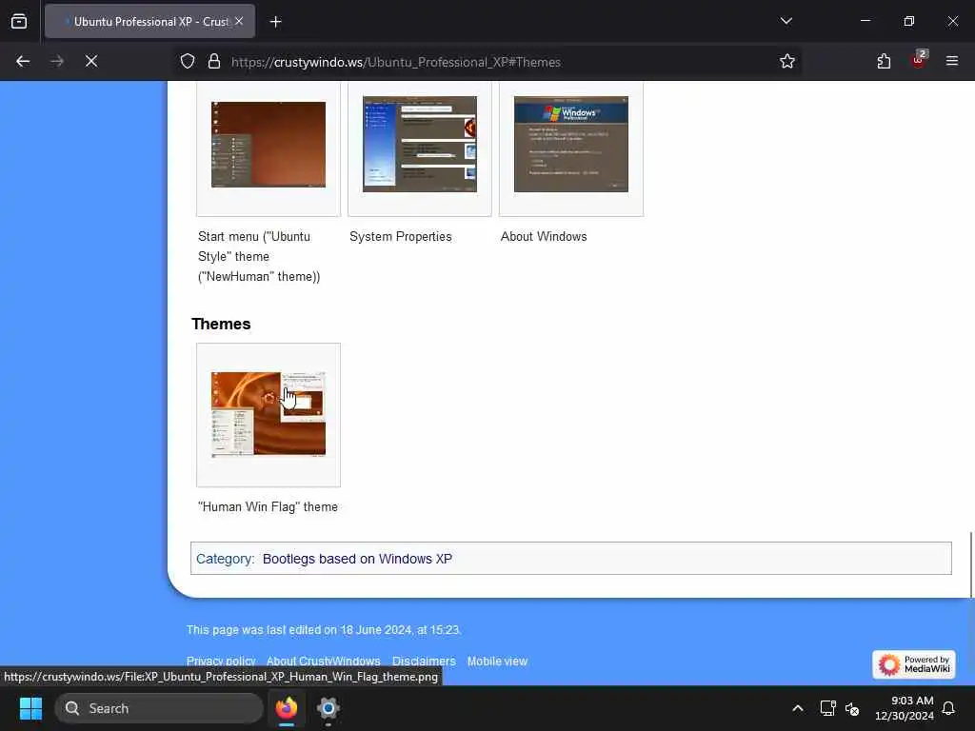Open the Firefox hamburger menu
Image resolution: width=975 pixels, height=731 pixels.
[952, 61]
